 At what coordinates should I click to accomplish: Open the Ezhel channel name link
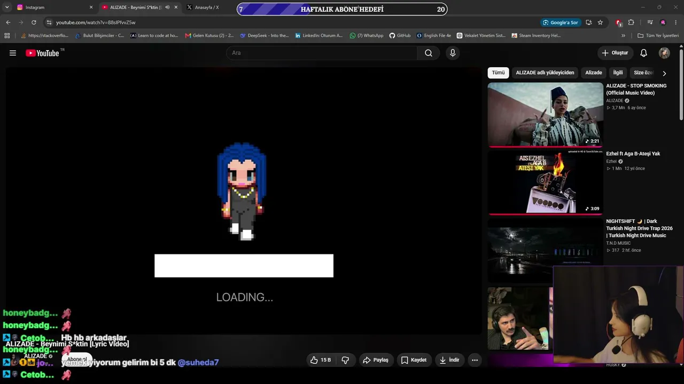click(611, 161)
